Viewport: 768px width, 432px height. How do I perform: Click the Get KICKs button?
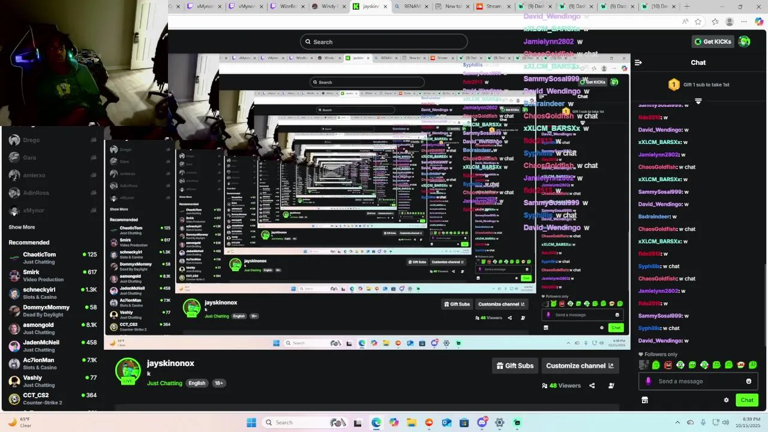click(713, 41)
